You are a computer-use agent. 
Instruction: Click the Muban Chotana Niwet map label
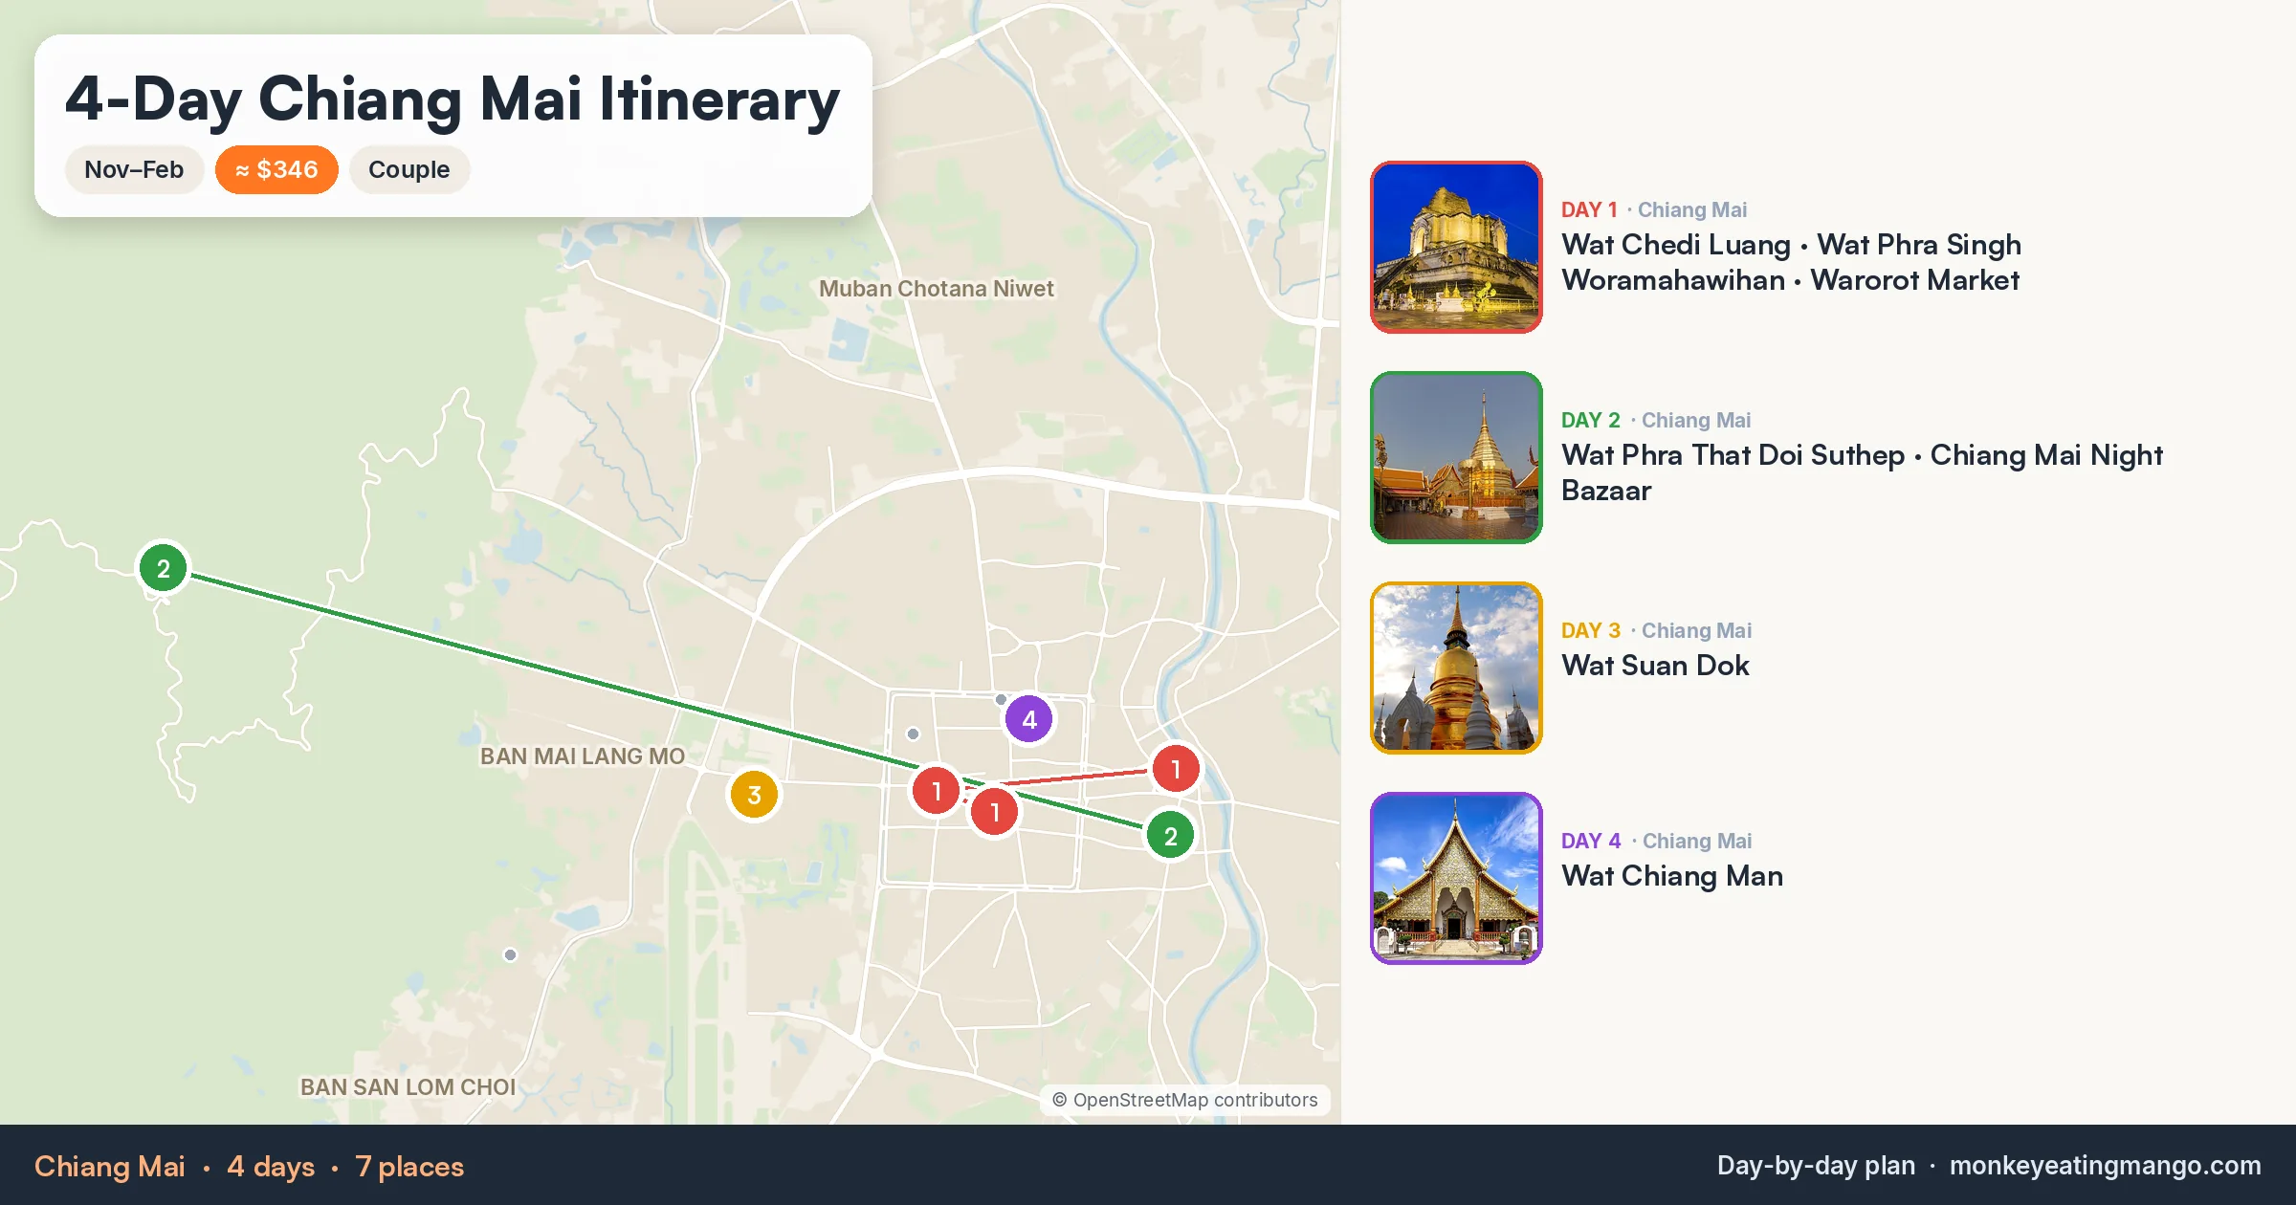(936, 289)
